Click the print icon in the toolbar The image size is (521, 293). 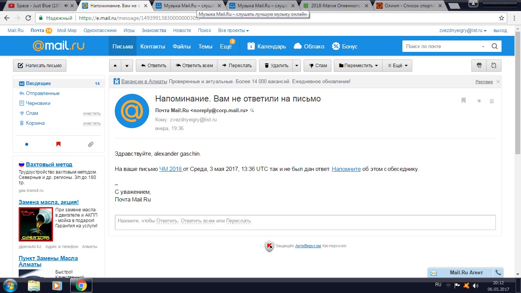479,65
